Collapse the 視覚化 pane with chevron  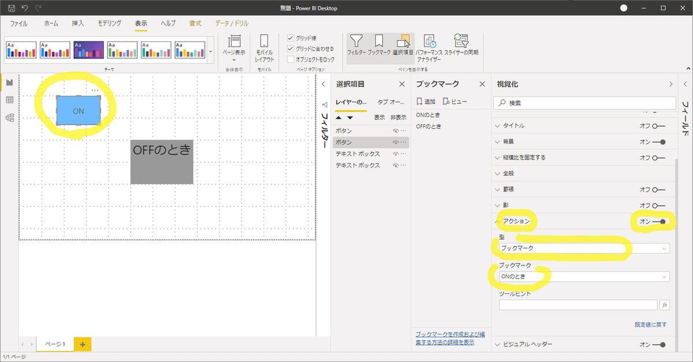click(670, 84)
